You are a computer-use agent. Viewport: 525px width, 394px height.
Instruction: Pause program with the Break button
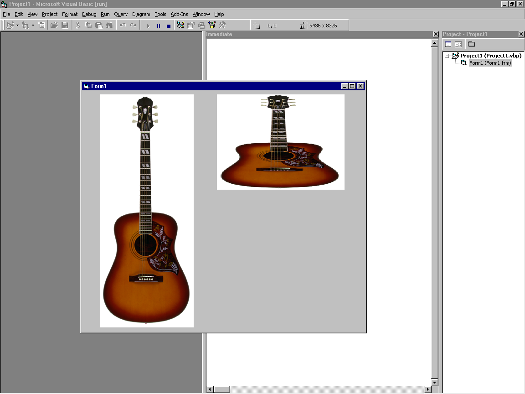pyautogui.click(x=159, y=26)
